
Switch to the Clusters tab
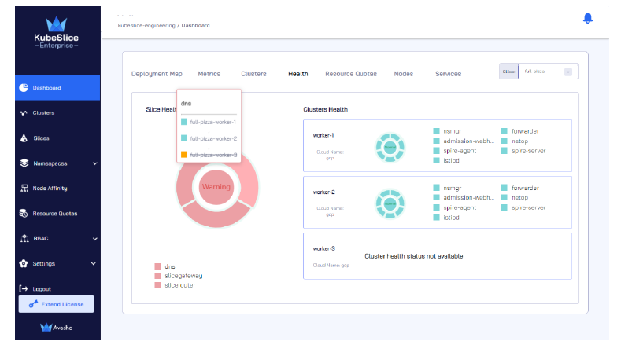click(x=254, y=74)
